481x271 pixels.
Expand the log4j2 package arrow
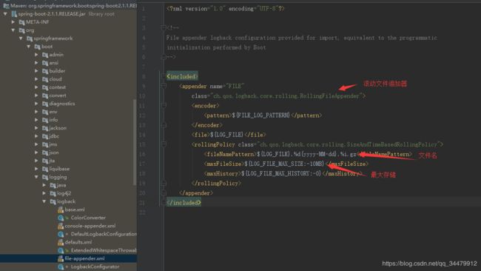[x=44, y=193]
